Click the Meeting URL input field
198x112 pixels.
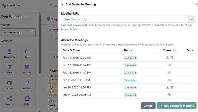pos(125,19)
